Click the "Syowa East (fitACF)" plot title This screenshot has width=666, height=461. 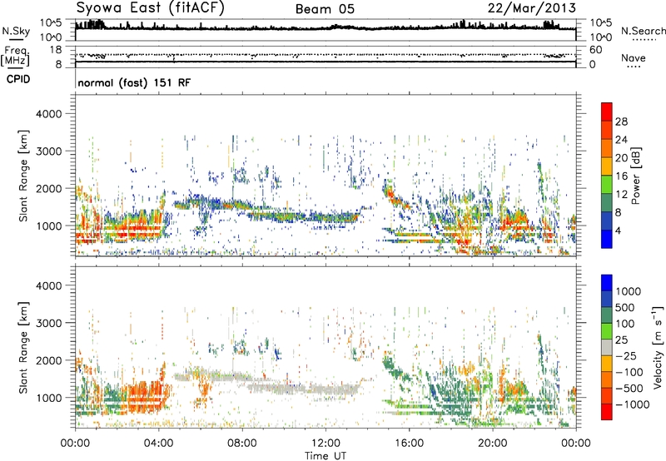[151, 7]
